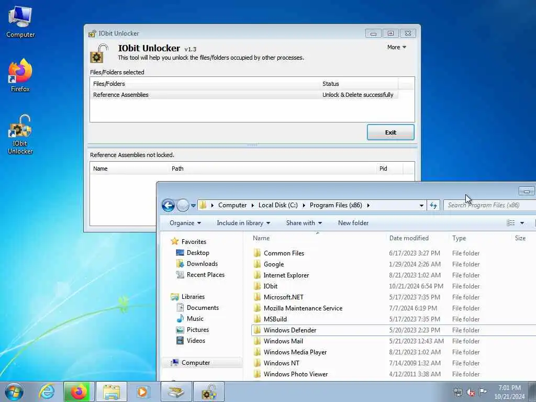Click Program Files (x86) in the address breadcrumb

coord(336,205)
